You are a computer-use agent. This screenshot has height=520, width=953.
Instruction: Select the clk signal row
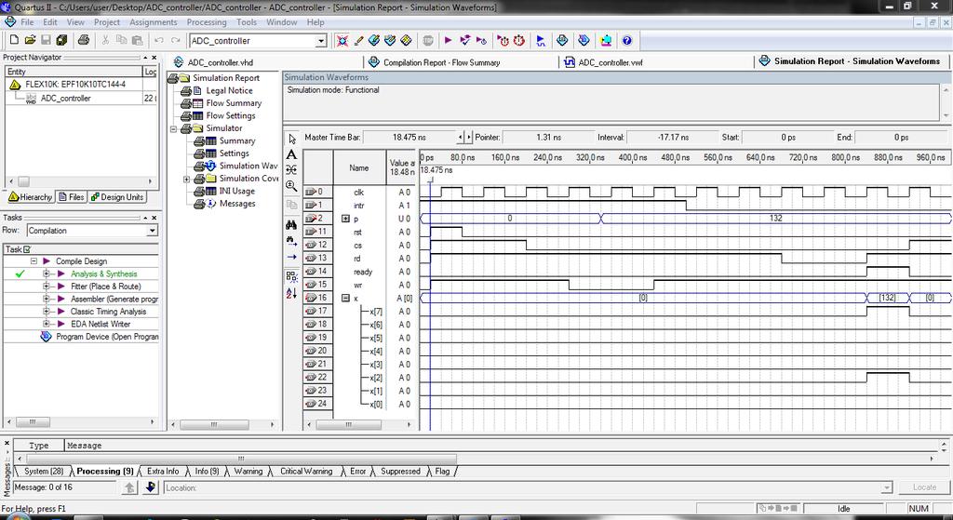[x=358, y=192]
